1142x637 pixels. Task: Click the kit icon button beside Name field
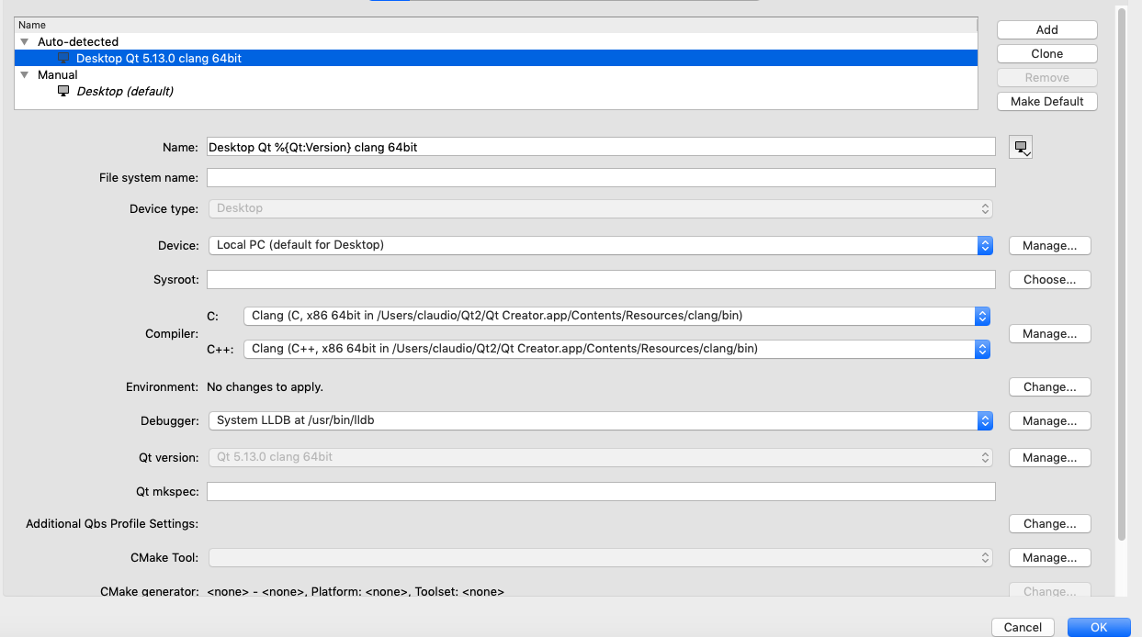(x=1021, y=147)
